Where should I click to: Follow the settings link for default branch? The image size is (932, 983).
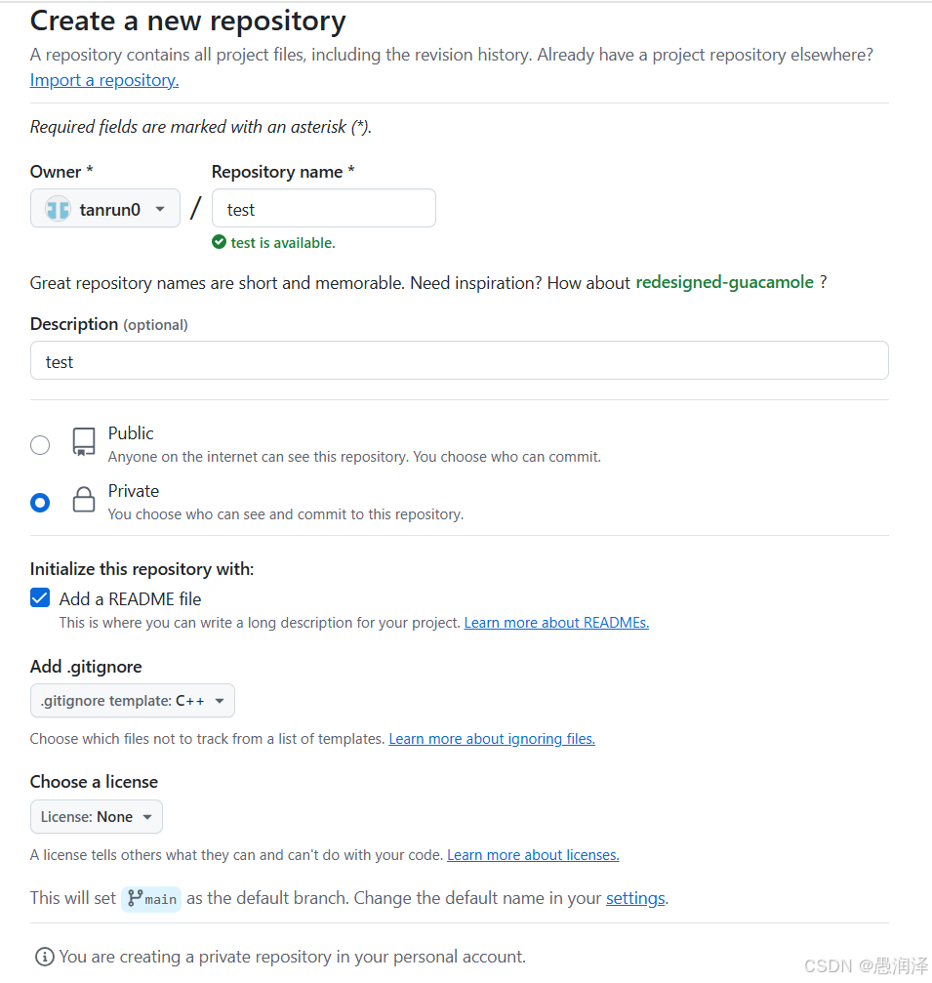[635, 898]
